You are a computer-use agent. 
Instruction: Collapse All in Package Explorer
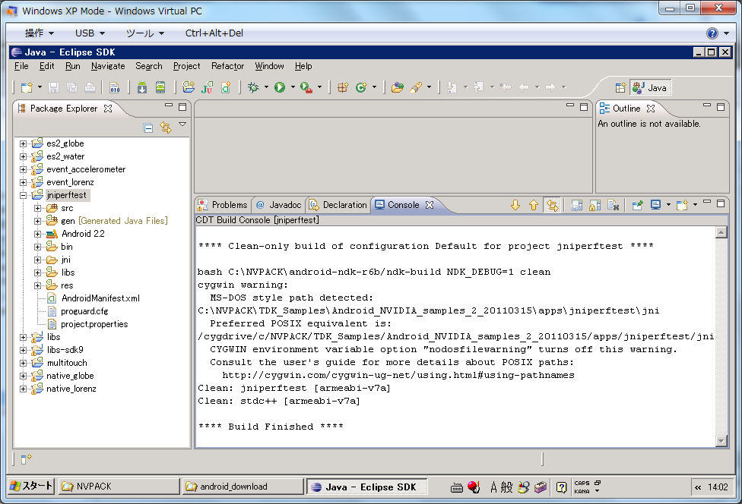[x=148, y=128]
